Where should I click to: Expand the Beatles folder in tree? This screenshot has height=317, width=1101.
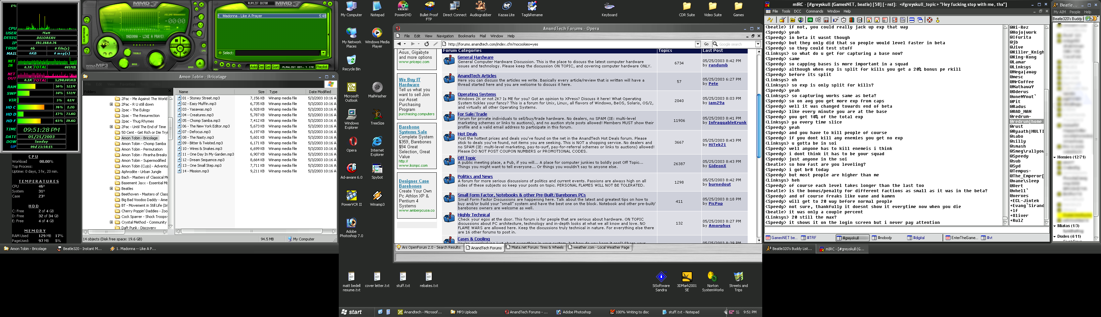coord(111,189)
